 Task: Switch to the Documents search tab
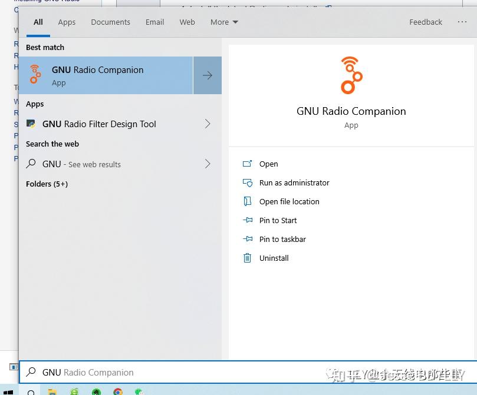(x=110, y=22)
